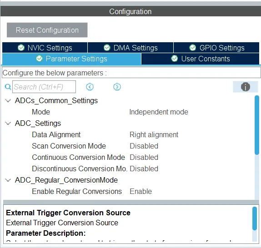
Task: Change Continuous Conversion Mode Disabled value
Action: 144,157
